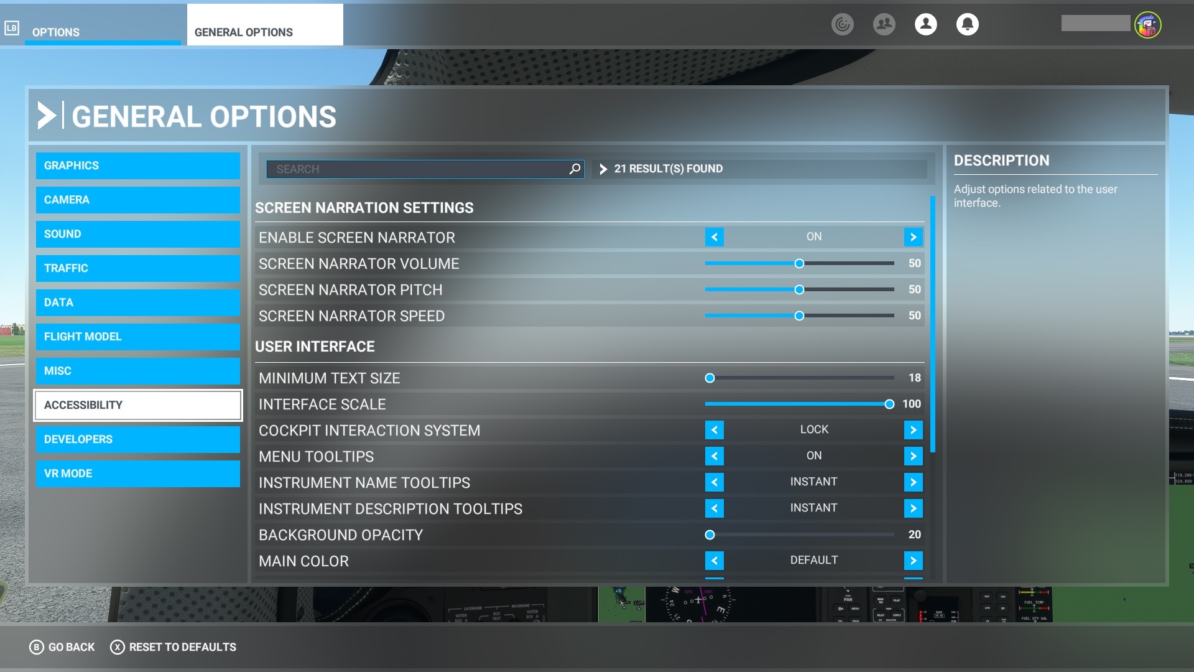Click the SEARCH input field
The height and width of the screenshot is (672, 1194).
click(x=424, y=169)
